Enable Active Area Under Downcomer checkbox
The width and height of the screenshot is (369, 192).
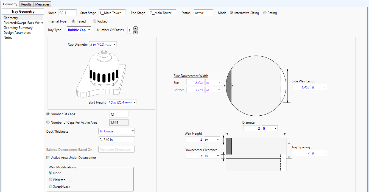pyautogui.click(x=49, y=158)
